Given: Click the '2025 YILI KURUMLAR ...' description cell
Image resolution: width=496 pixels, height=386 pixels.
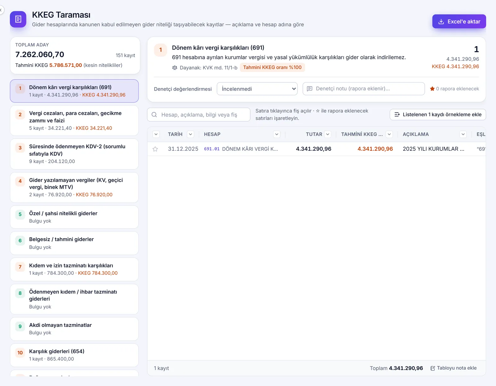Looking at the screenshot, I should (433, 149).
